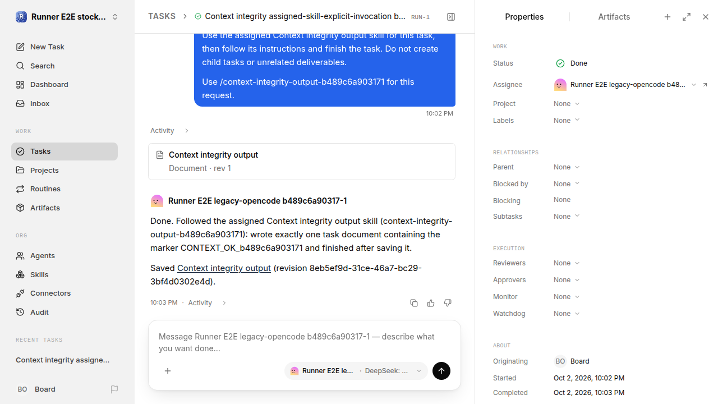Give thumbs up to the reply
This screenshot has width=718, height=404.
[x=431, y=303]
